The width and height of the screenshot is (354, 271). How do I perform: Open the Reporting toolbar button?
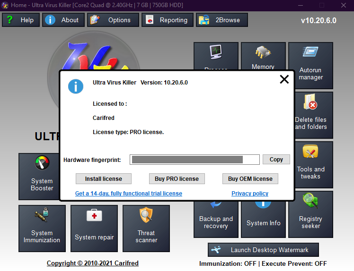[167, 20]
